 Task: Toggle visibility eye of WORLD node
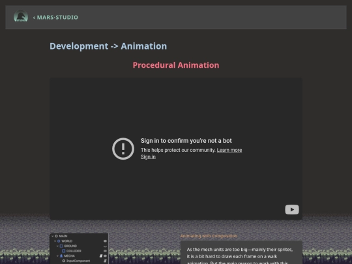(105, 241)
